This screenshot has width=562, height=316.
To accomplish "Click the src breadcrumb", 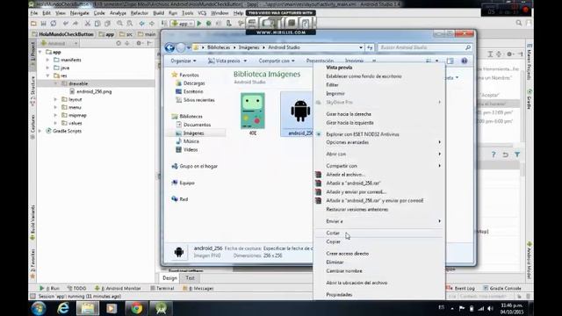I will click(x=126, y=34).
